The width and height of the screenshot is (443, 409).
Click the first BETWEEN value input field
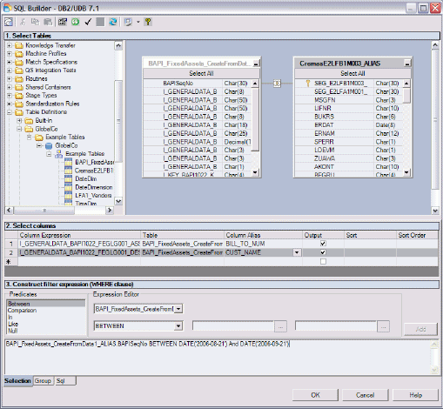pyautogui.click(x=233, y=325)
